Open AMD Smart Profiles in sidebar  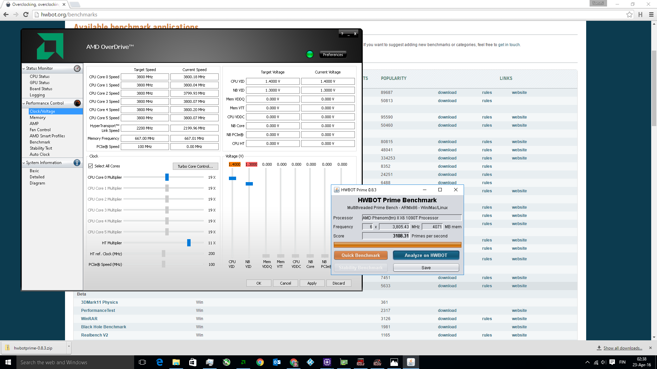[47, 136]
